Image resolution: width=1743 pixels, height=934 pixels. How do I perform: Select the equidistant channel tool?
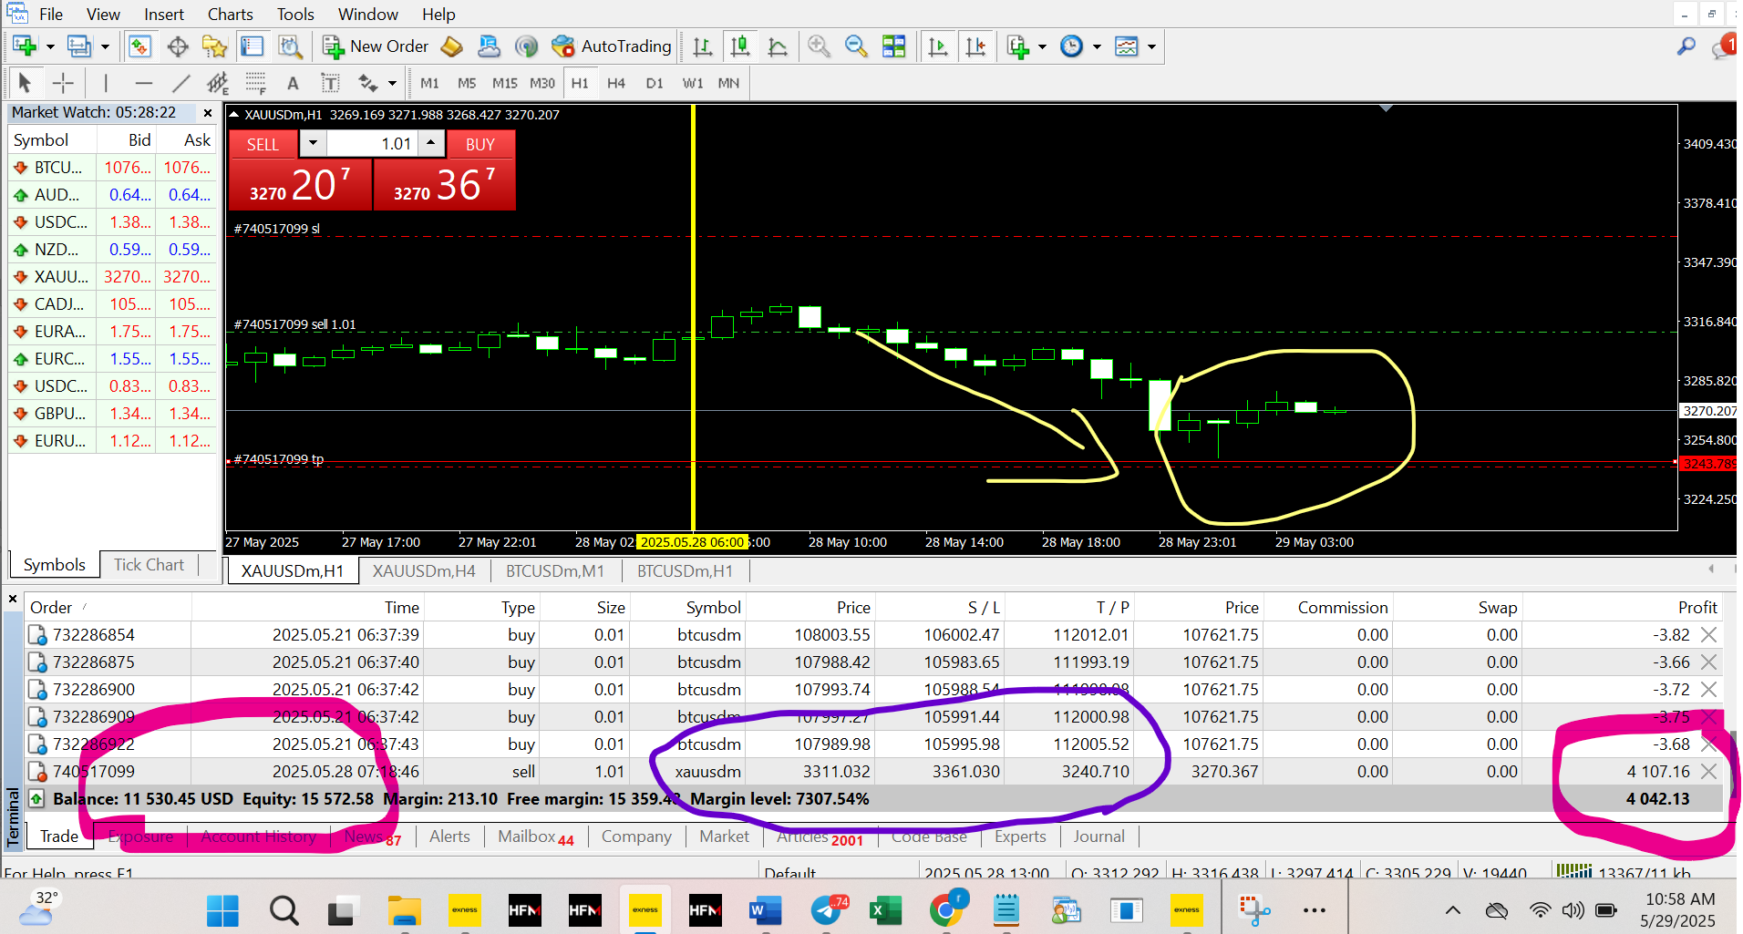[x=218, y=83]
